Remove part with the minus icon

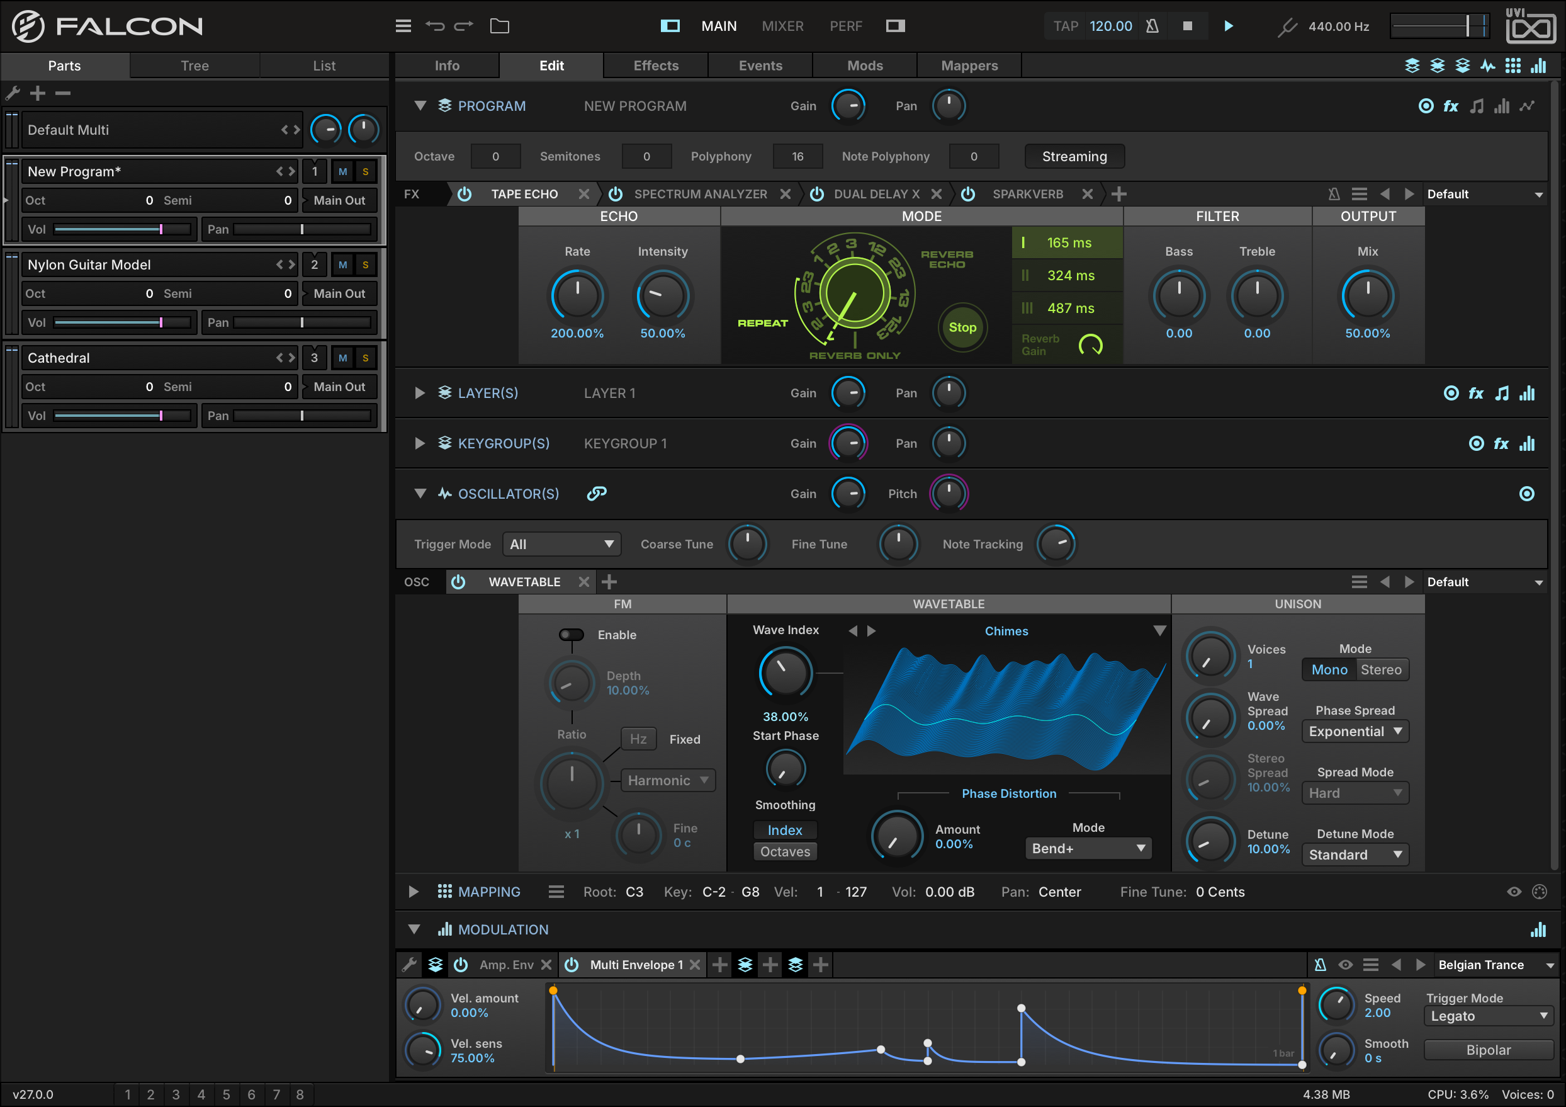click(x=63, y=93)
